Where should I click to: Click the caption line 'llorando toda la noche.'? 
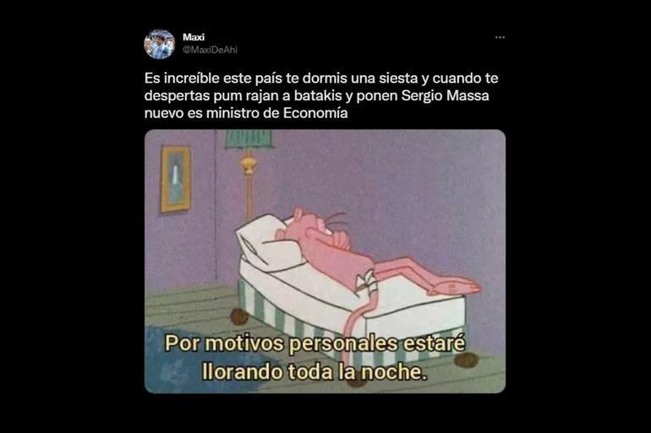pyautogui.click(x=315, y=371)
